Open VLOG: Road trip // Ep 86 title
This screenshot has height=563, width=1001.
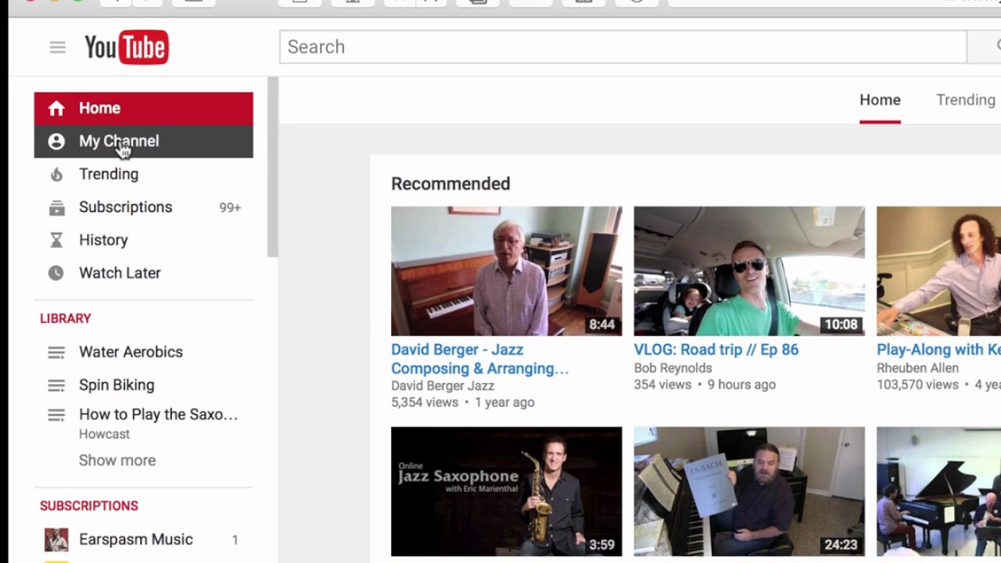click(x=716, y=350)
